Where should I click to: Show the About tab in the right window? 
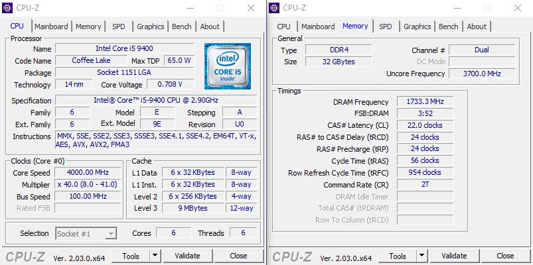pyautogui.click(x=477, y=26)
